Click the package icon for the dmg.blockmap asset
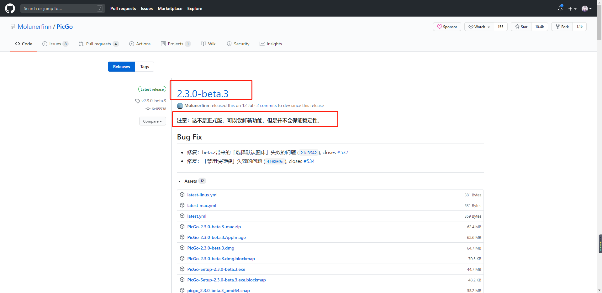 click(x=182, y=258)
